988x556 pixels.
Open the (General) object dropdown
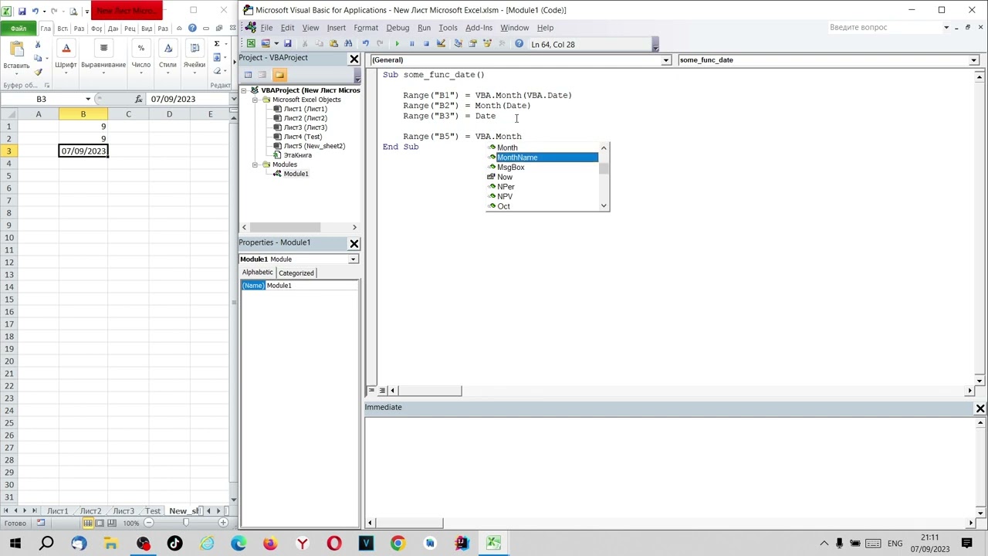tap(666, 59)
